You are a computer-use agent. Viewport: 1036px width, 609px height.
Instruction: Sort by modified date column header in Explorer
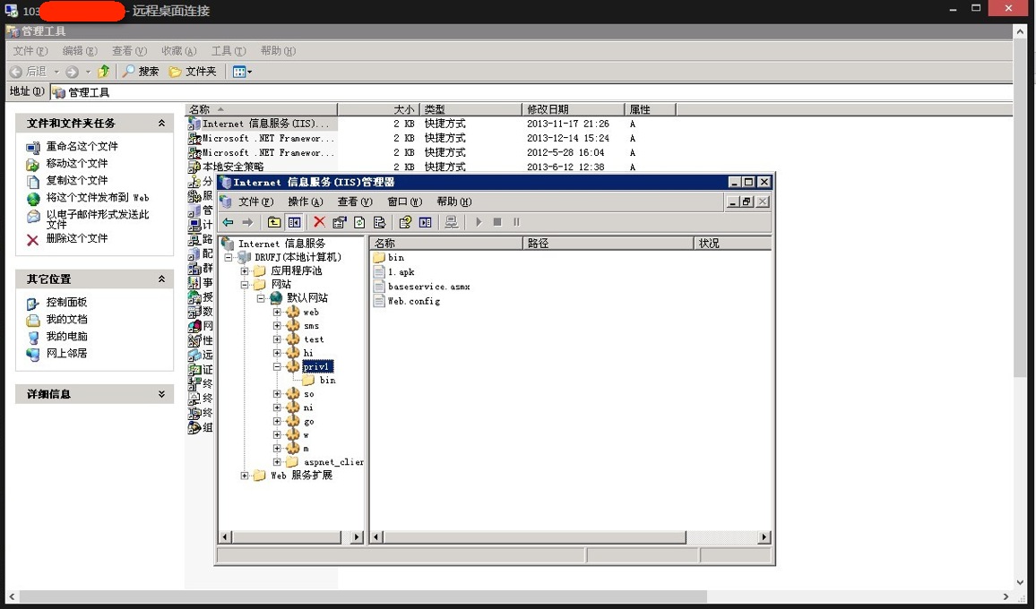[x=573, y=109]
